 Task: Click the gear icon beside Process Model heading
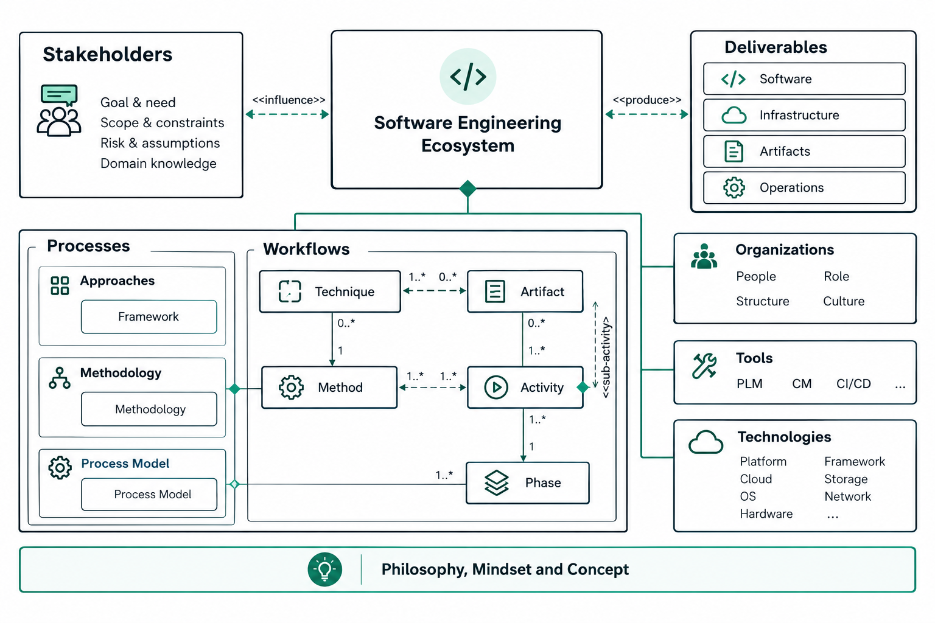point(60,468)
